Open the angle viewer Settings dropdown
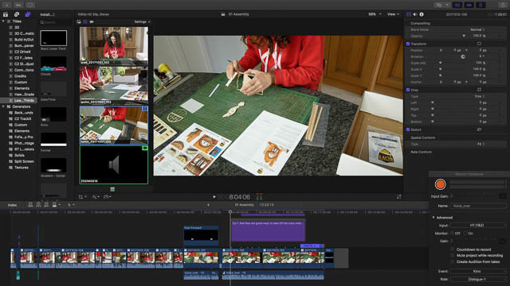The height and width of the screenshot is (286, 510). pyautogui.click(x=143, y=21)
